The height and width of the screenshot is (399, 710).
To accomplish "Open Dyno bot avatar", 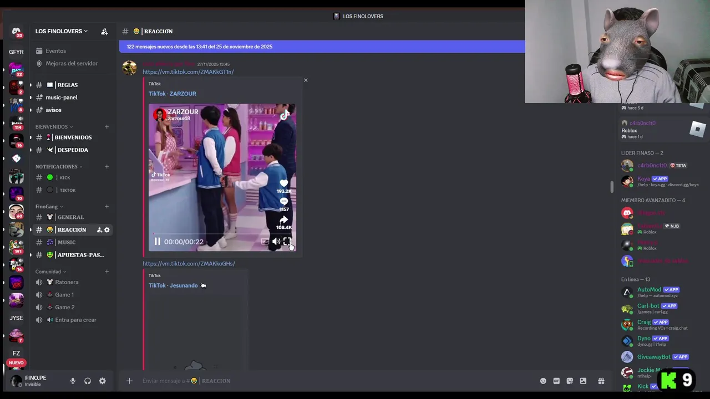I will 627,341.
